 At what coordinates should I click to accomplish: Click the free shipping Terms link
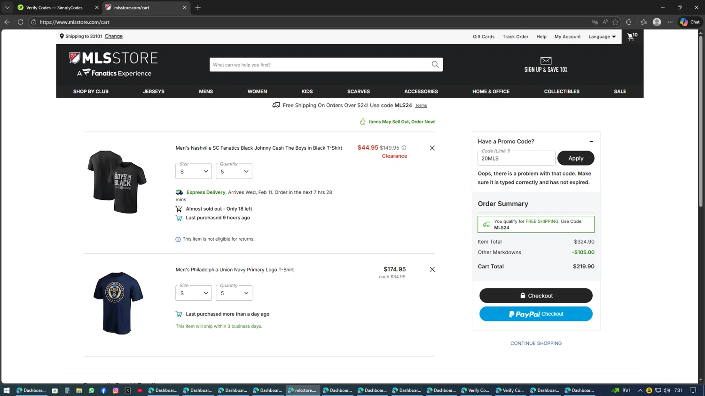click(421, 106)
